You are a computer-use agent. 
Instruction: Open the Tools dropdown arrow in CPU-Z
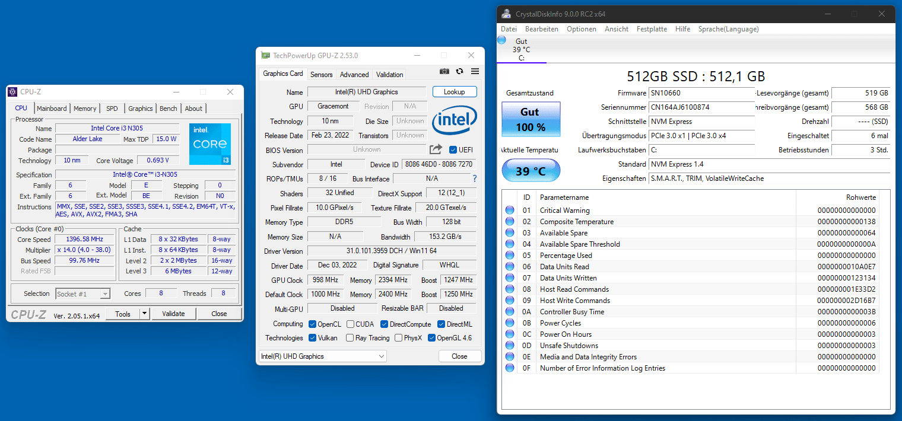tap(144, 314)
